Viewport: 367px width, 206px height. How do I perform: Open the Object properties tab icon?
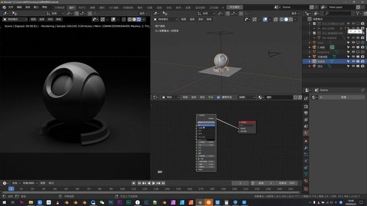[306, 141]
